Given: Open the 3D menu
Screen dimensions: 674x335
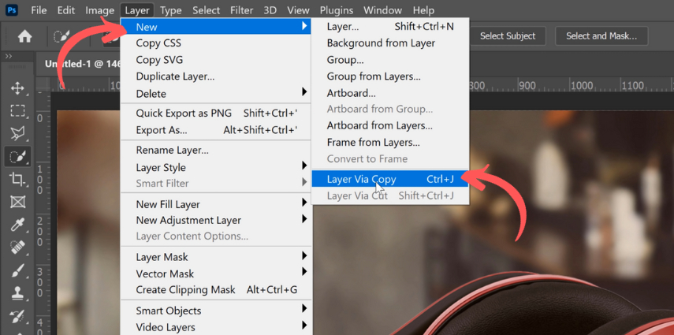Looking at the screenshot, I should tap(270, 10).
